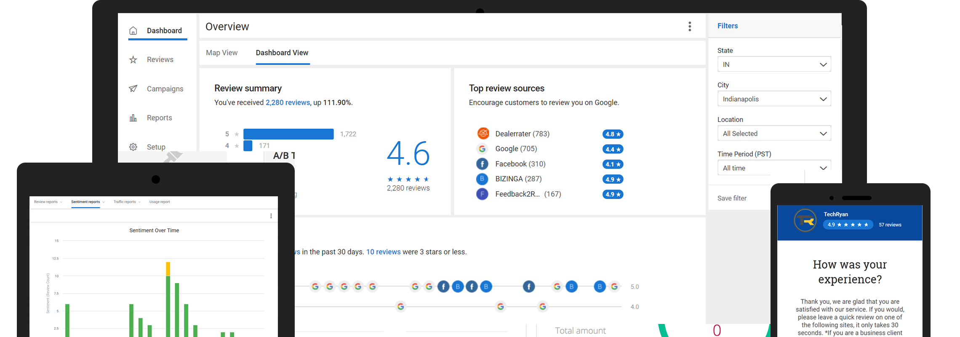Select the tallest green sentiment bar
Viewport: 960px width, 337px height.
click(168, 306)
